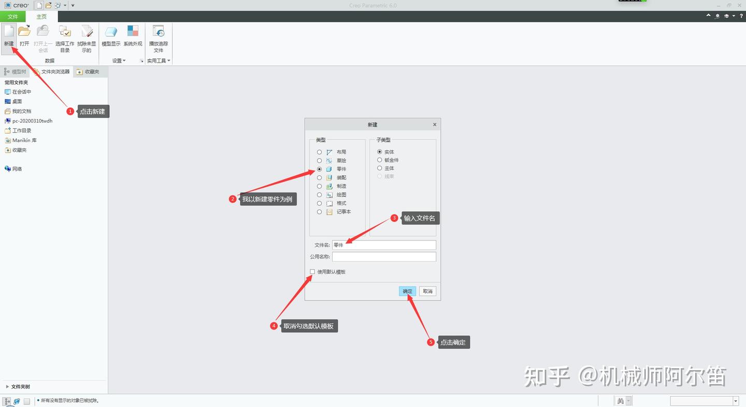746x407 pixels.
Task: Click the 取消 button in the dialog
Action: click(427, 291)
